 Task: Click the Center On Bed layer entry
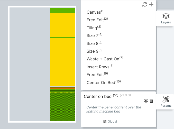point(119,82)
